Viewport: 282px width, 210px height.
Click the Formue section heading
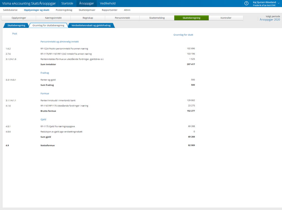[45, 93]
